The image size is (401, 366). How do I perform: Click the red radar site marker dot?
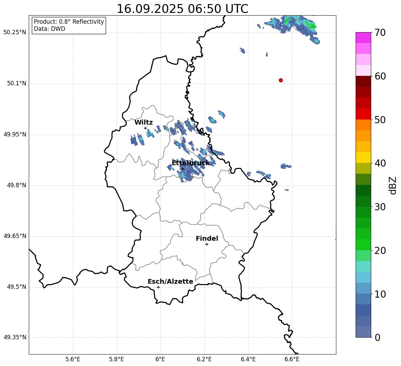coord(281,80)
